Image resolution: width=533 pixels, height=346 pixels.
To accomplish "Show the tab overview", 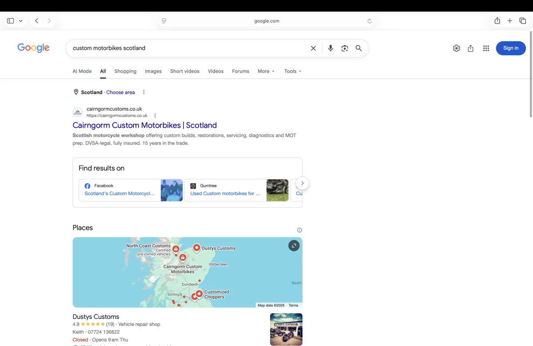I will coord(523,21).
